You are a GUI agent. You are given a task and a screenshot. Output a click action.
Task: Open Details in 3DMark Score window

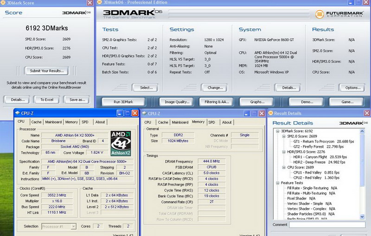click(18, 99)
